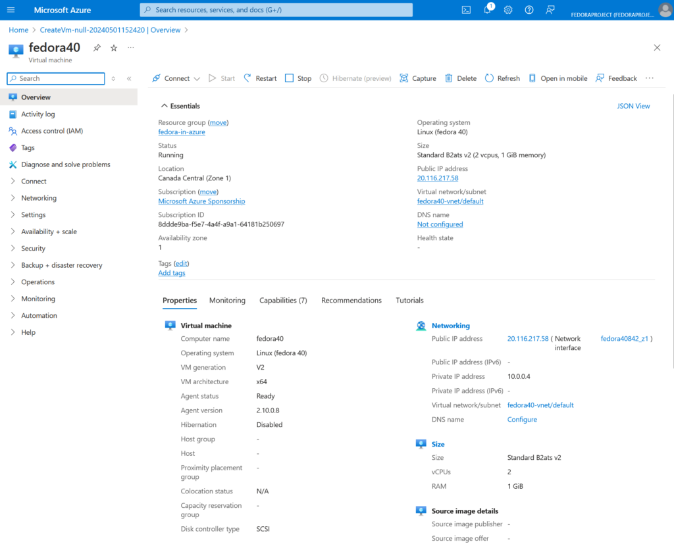Expand the Help menu group
Image resolution: width=674 pixels, height=546 pixels.
click(x=68, y=332)
